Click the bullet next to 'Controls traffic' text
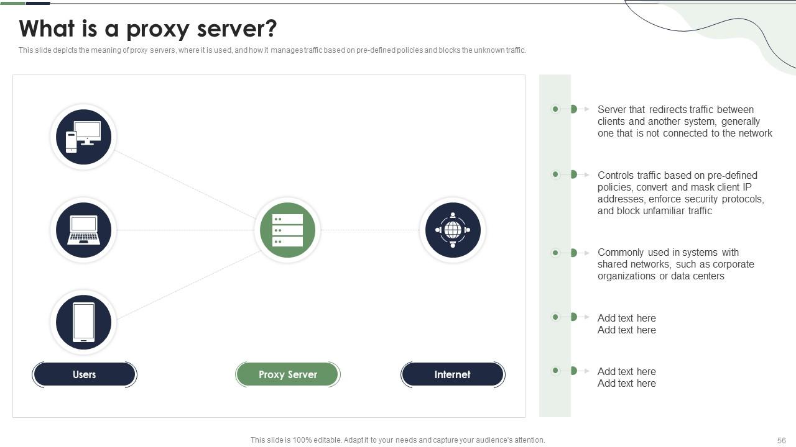 [x=555, y=174]
